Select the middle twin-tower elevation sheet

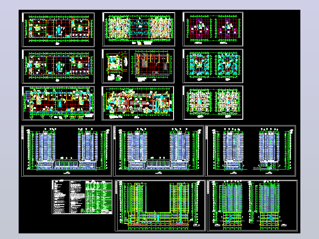159,151
